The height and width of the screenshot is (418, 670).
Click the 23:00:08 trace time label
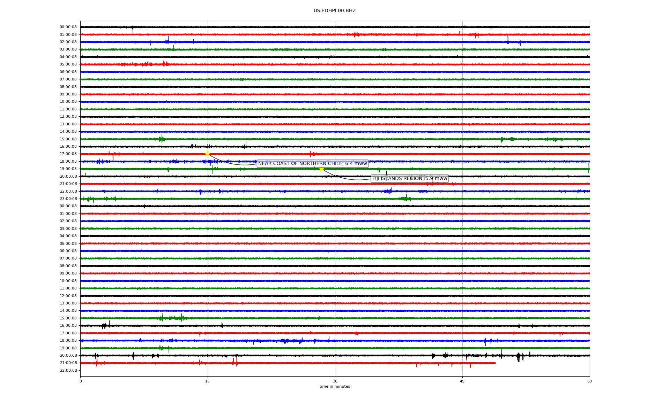pyautogui.click(x=68, y=199)
